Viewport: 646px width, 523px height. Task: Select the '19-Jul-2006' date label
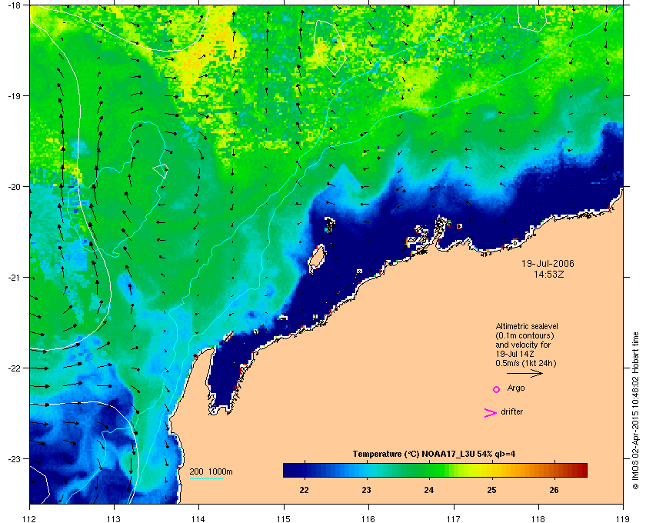click(x=548, y=263)
